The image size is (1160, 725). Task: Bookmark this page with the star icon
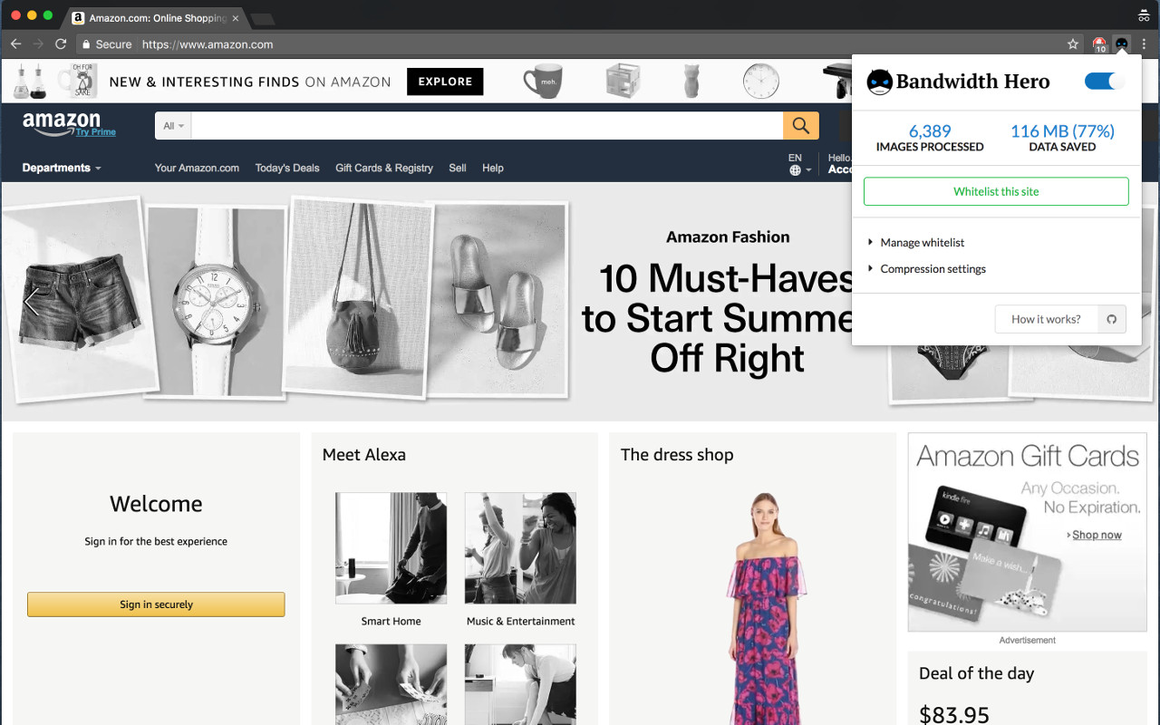coord(1073,43)
